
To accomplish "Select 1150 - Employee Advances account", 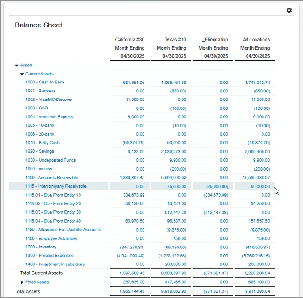I will tap(51, 239).
